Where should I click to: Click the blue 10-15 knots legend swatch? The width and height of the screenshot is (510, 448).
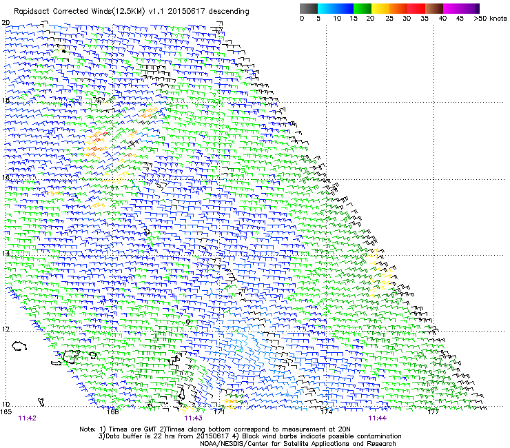click(x=345, y=8)
